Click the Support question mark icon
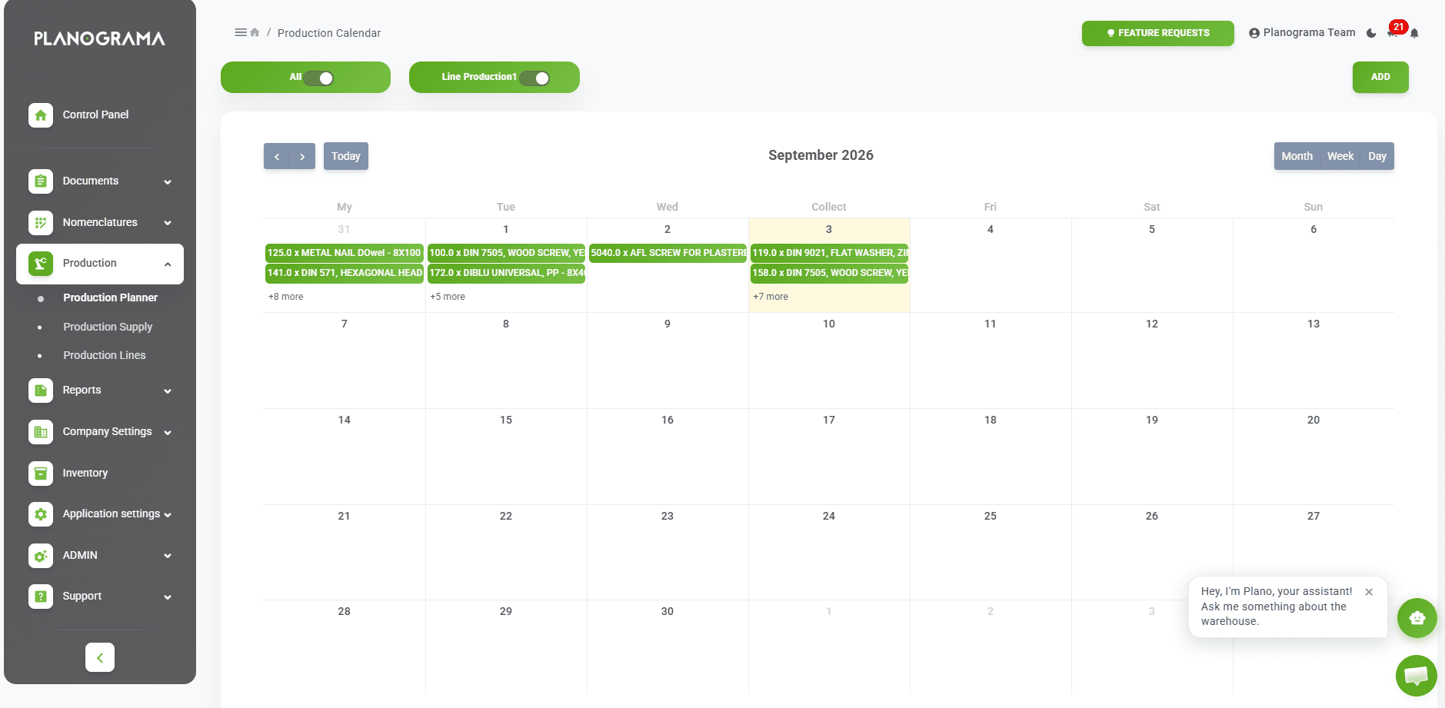This screenshot has width=1445, height=708. [41, 597]
